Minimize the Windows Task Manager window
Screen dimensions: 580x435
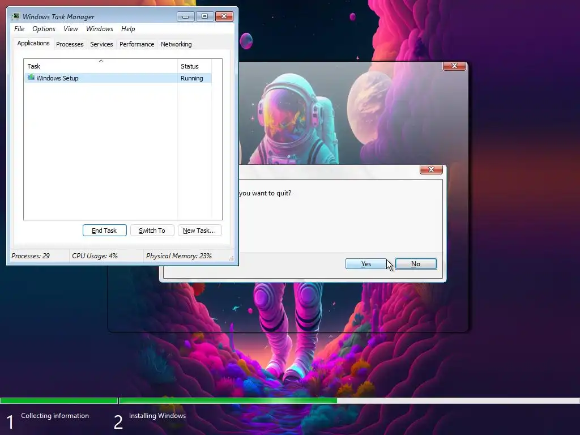pyautogui.click(x=185, y=16)
